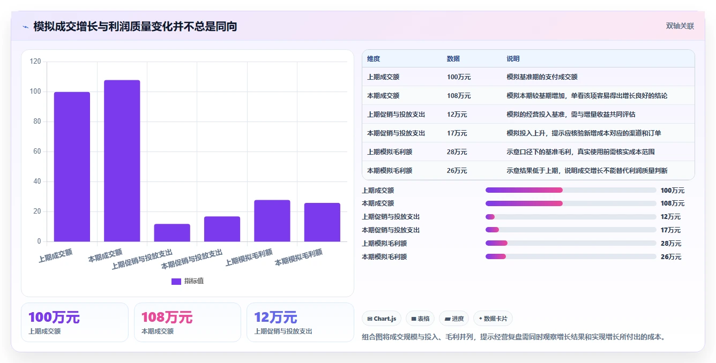Click table cell 108万元
This screenshot has width=716, height=363.
click(x=459, y=96)
